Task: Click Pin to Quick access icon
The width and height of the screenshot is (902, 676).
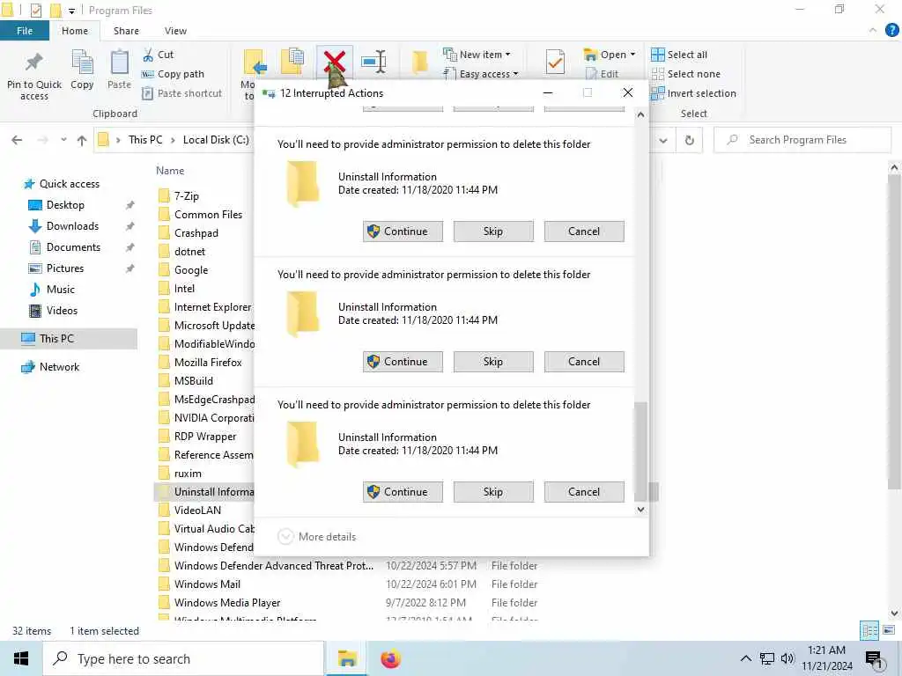Action: coord(34,62)
